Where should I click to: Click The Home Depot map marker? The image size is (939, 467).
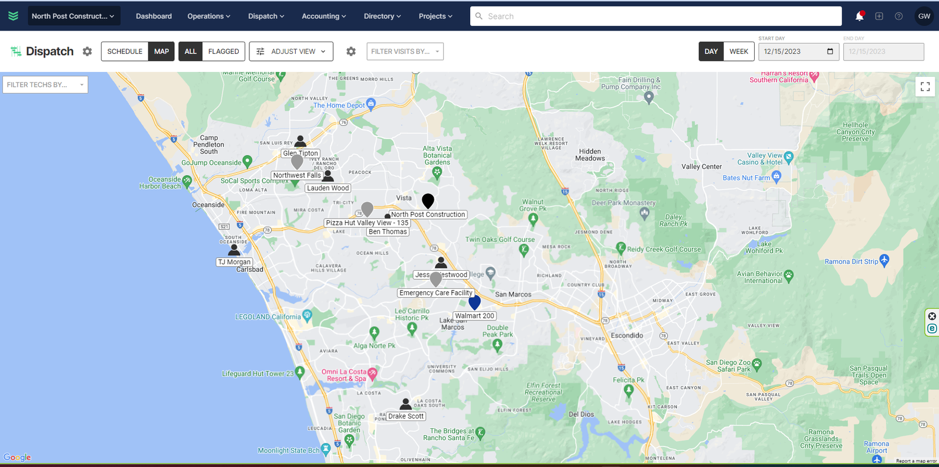coord(371,104)
